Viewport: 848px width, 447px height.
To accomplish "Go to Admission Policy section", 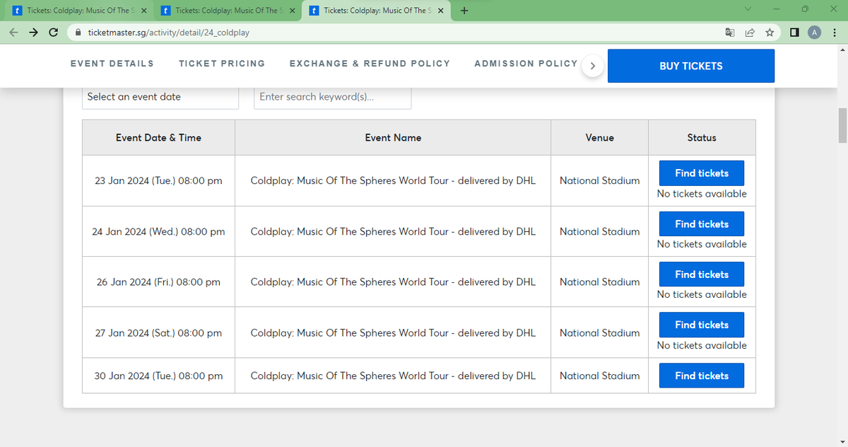I will pos(526,64).
